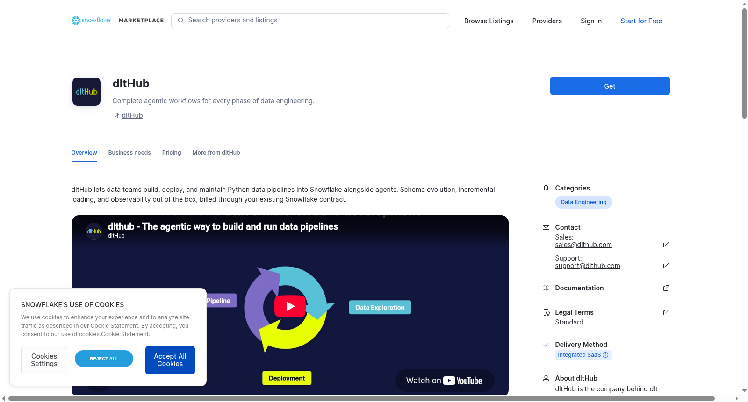Open external link icon for support email
This screenshot has height=402, width=748.
click(666, 266)
